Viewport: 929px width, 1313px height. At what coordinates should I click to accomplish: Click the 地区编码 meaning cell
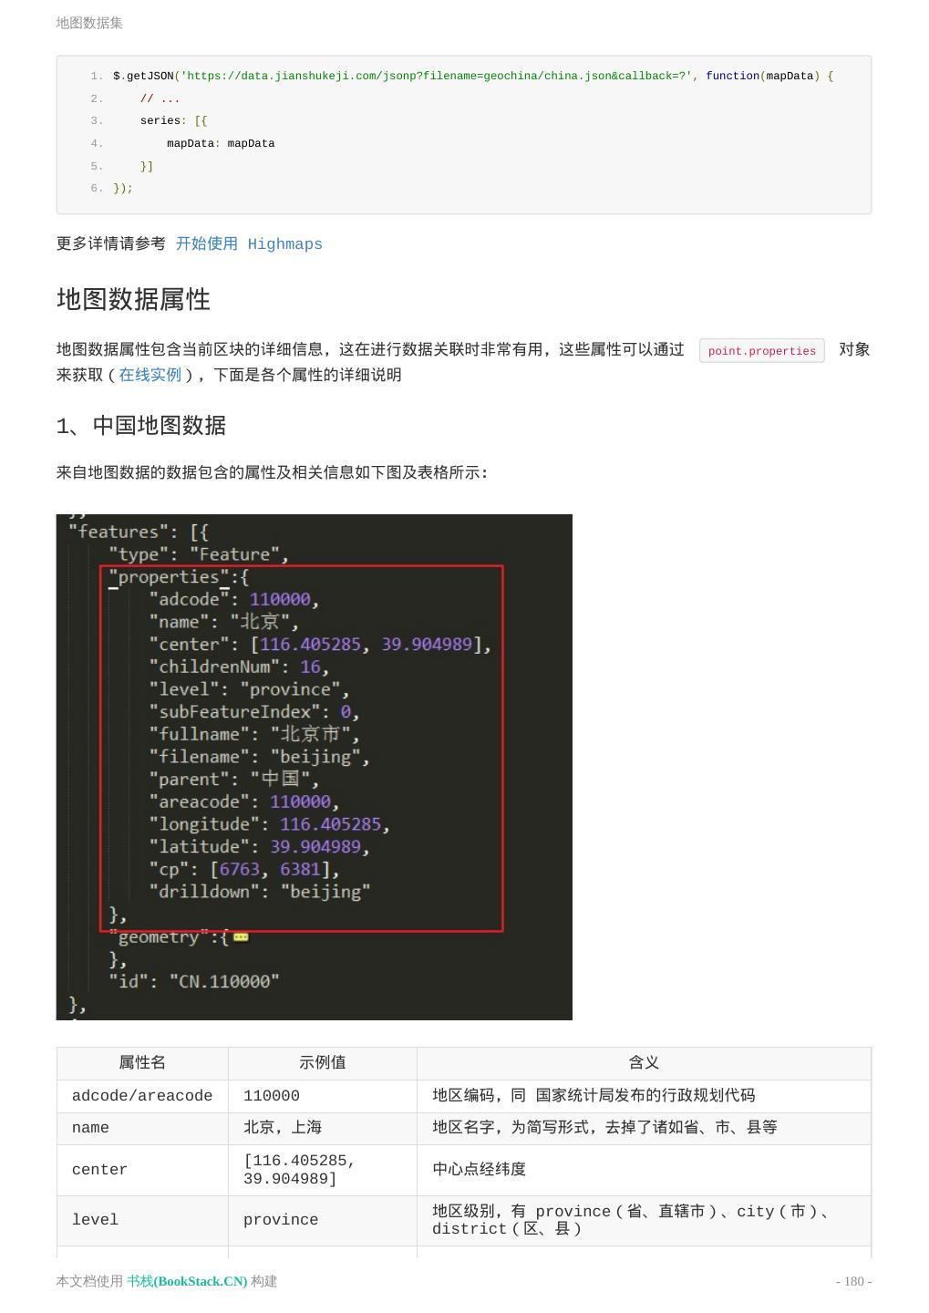pos(644,1096)
